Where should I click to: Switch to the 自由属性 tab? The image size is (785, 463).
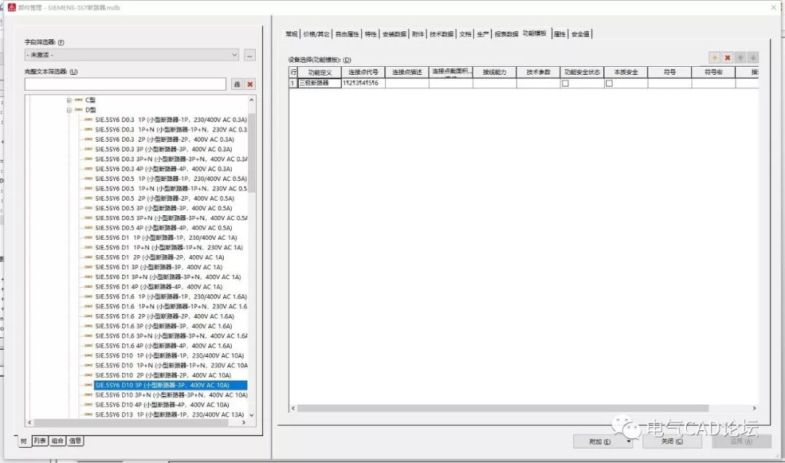pos(347,34)
